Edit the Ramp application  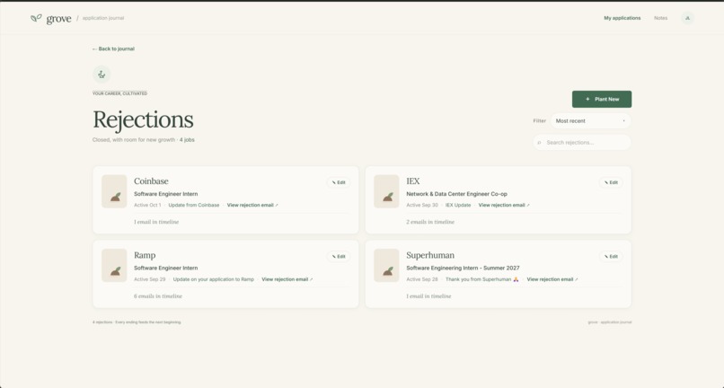pos(339,256)
